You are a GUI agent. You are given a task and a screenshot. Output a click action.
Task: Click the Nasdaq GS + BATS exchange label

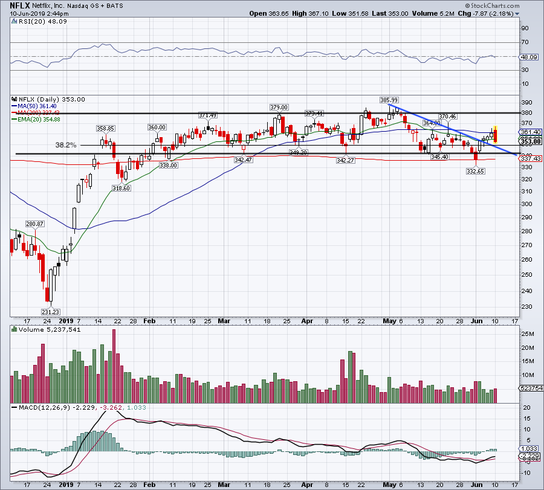coord(95,6)
